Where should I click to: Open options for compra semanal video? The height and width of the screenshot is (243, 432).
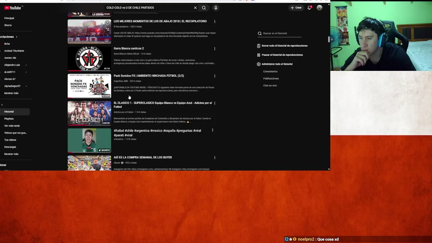pos(215,158)
